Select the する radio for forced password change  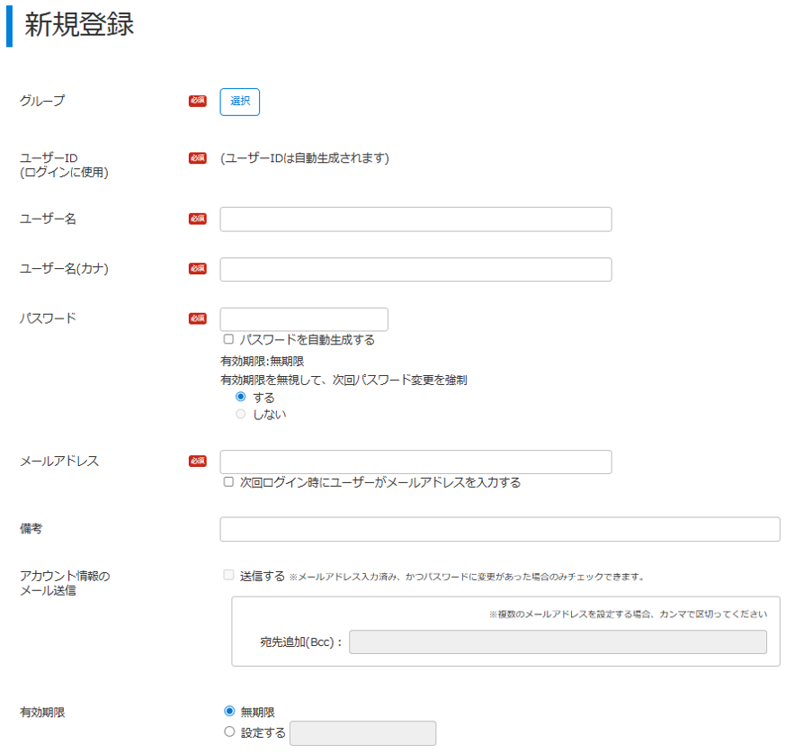(240, 397)
